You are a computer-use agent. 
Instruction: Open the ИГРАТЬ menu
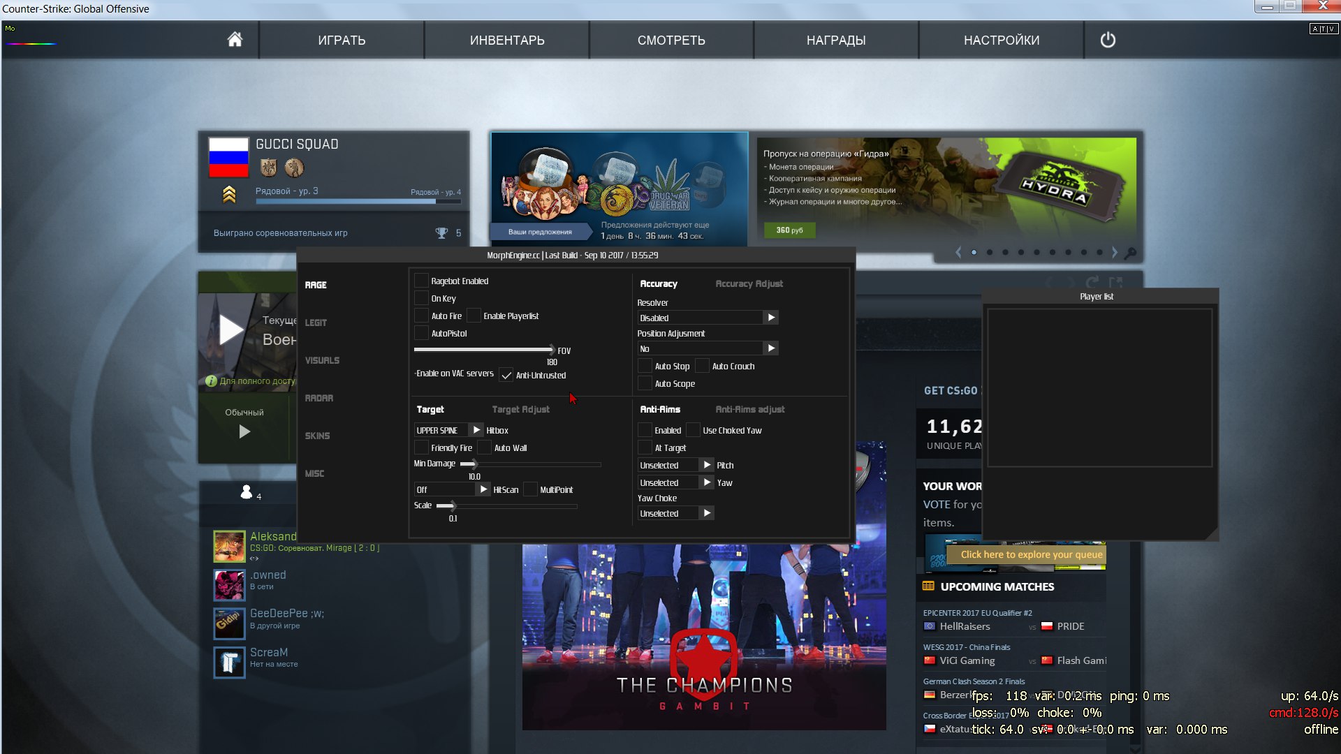click(x=342, y=40)
